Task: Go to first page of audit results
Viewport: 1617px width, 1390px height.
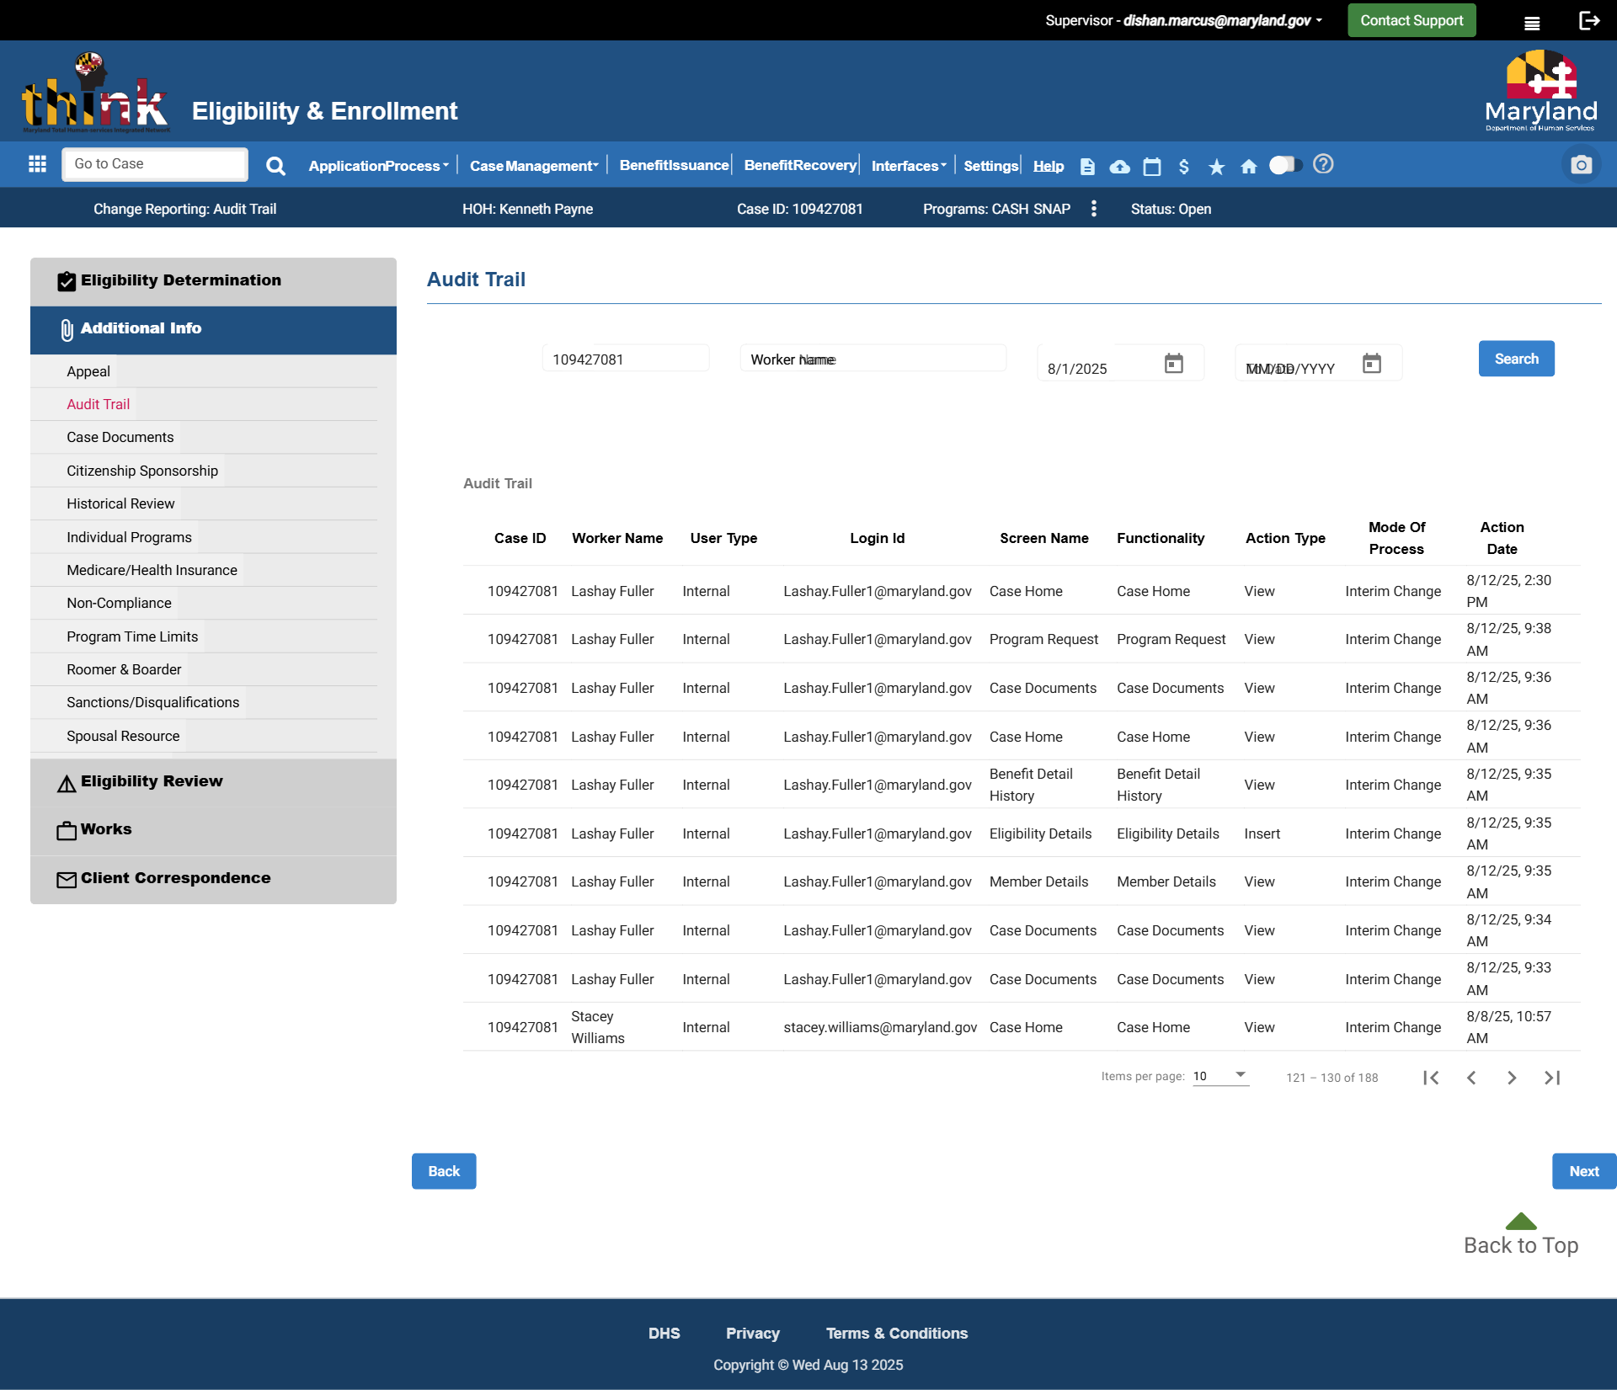Action: tap(1430, 1078)
